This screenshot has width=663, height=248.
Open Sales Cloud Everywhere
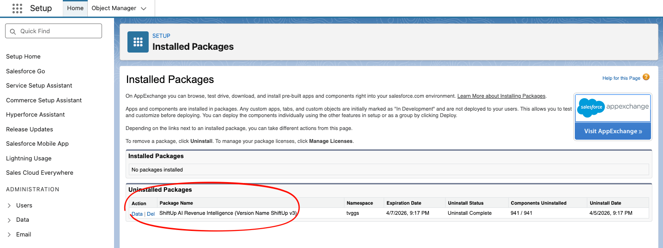[x=40, y=173]
